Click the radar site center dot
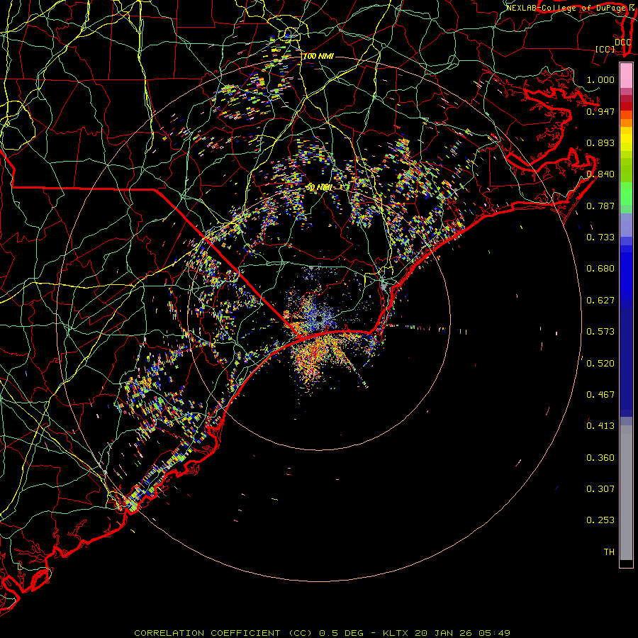The image size is (638, 638). click(x=320, y=318)
